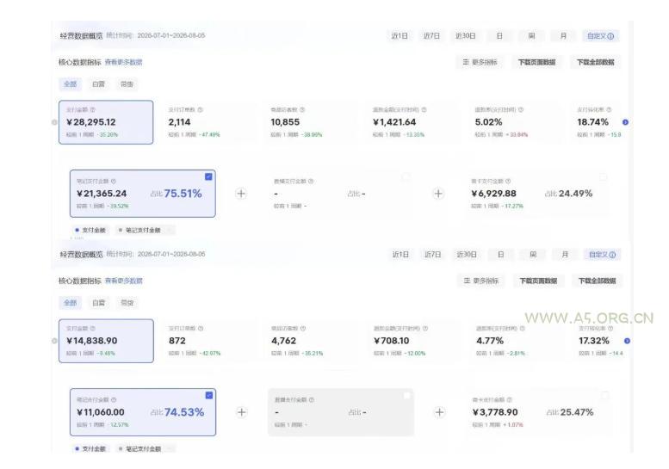The width and height of the screenshot is (669, 469).
Task: Open help icon on the 4,762 visitors card
Action: coord(303,329)
